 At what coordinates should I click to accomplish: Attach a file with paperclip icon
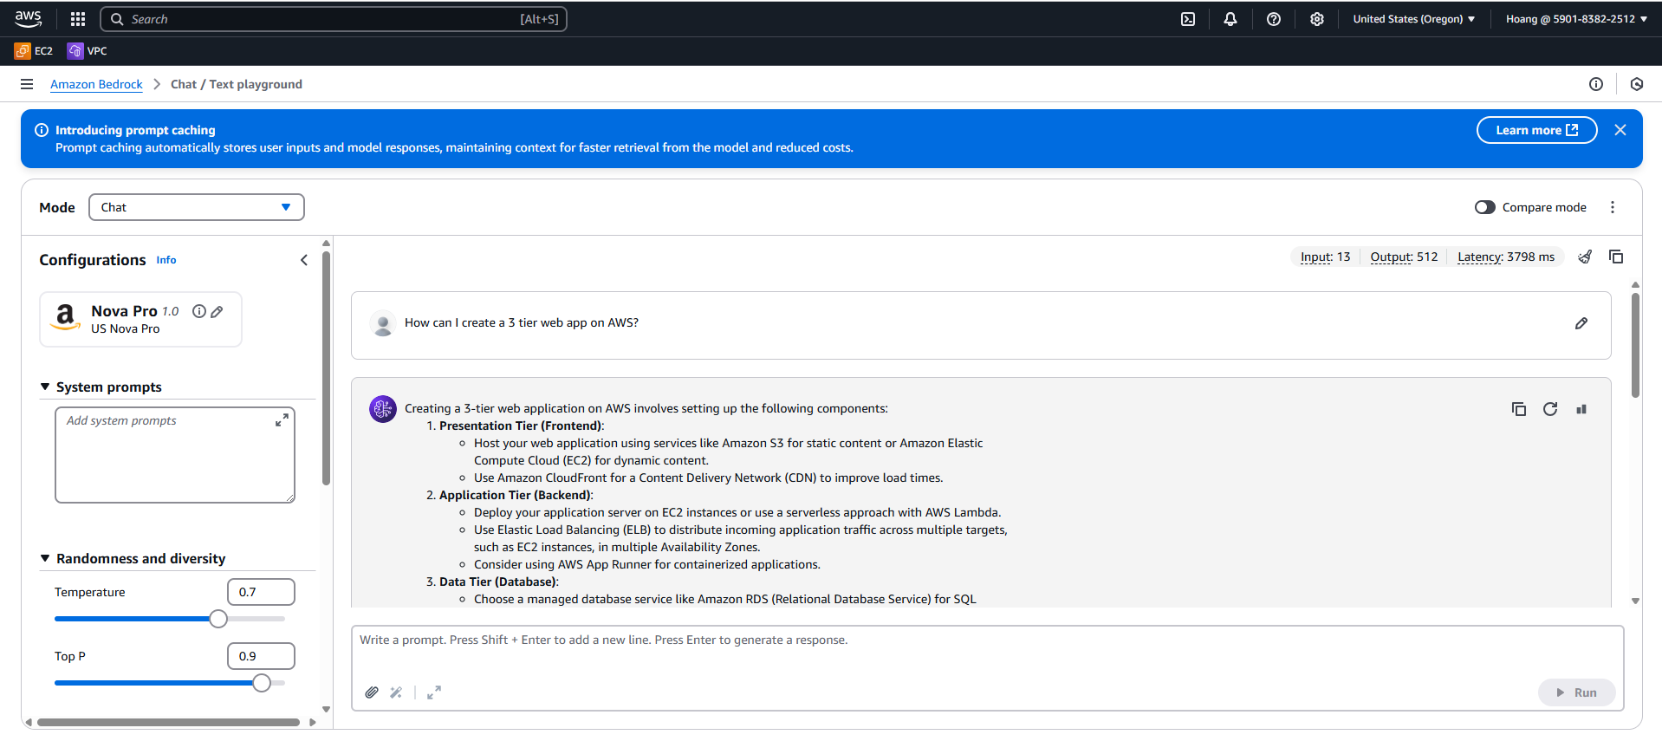coord(372,692)
